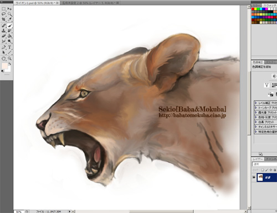Select the Line shape tool
Image resolution: width=277 pixels, height=213 pixels.
tap(9, 52)
